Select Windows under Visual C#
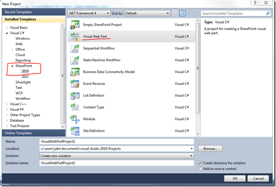 (22, 38)
